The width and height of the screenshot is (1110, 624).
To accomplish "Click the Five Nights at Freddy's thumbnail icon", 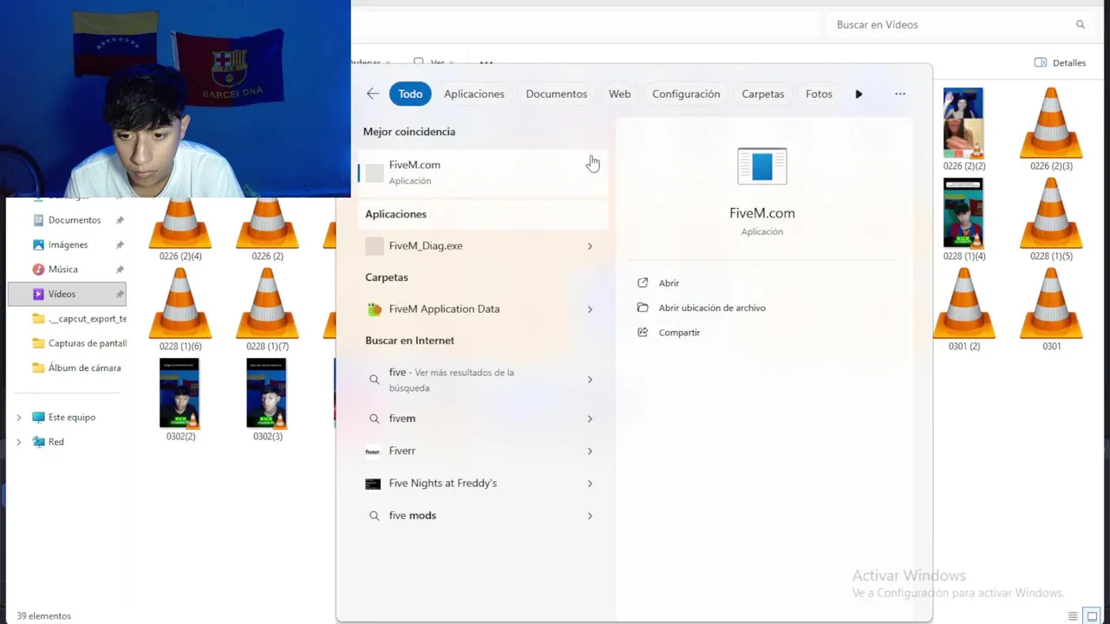I will pyautogui.click(x=373, y=484).
